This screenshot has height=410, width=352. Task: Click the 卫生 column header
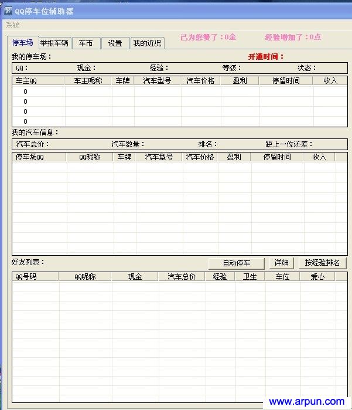tap(250, 277)
